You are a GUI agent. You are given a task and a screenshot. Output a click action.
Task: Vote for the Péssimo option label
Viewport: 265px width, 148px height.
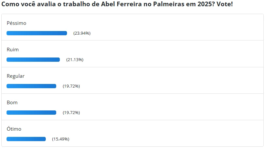16,23
